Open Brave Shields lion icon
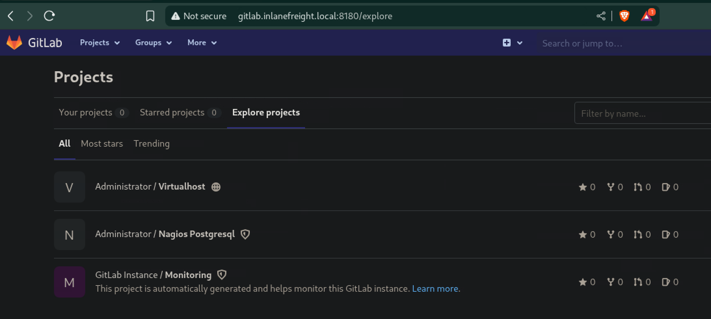 pos(624,16)
